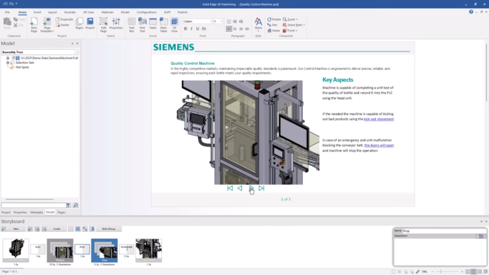Insert a Parts Table
Screen dimensions: 489x275
[164, 25]
